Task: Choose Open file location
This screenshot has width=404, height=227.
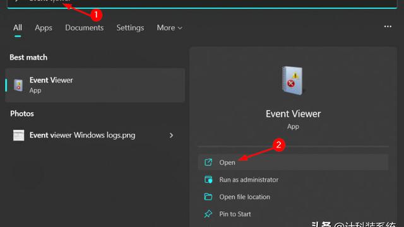Action: 293,197
